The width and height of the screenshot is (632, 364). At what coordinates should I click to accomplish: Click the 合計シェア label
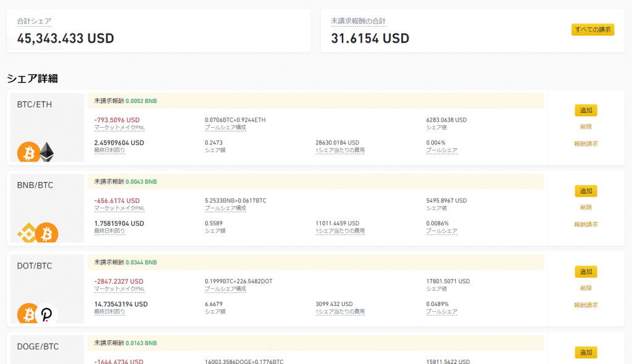pyautogui.click(x=35, y=22)
